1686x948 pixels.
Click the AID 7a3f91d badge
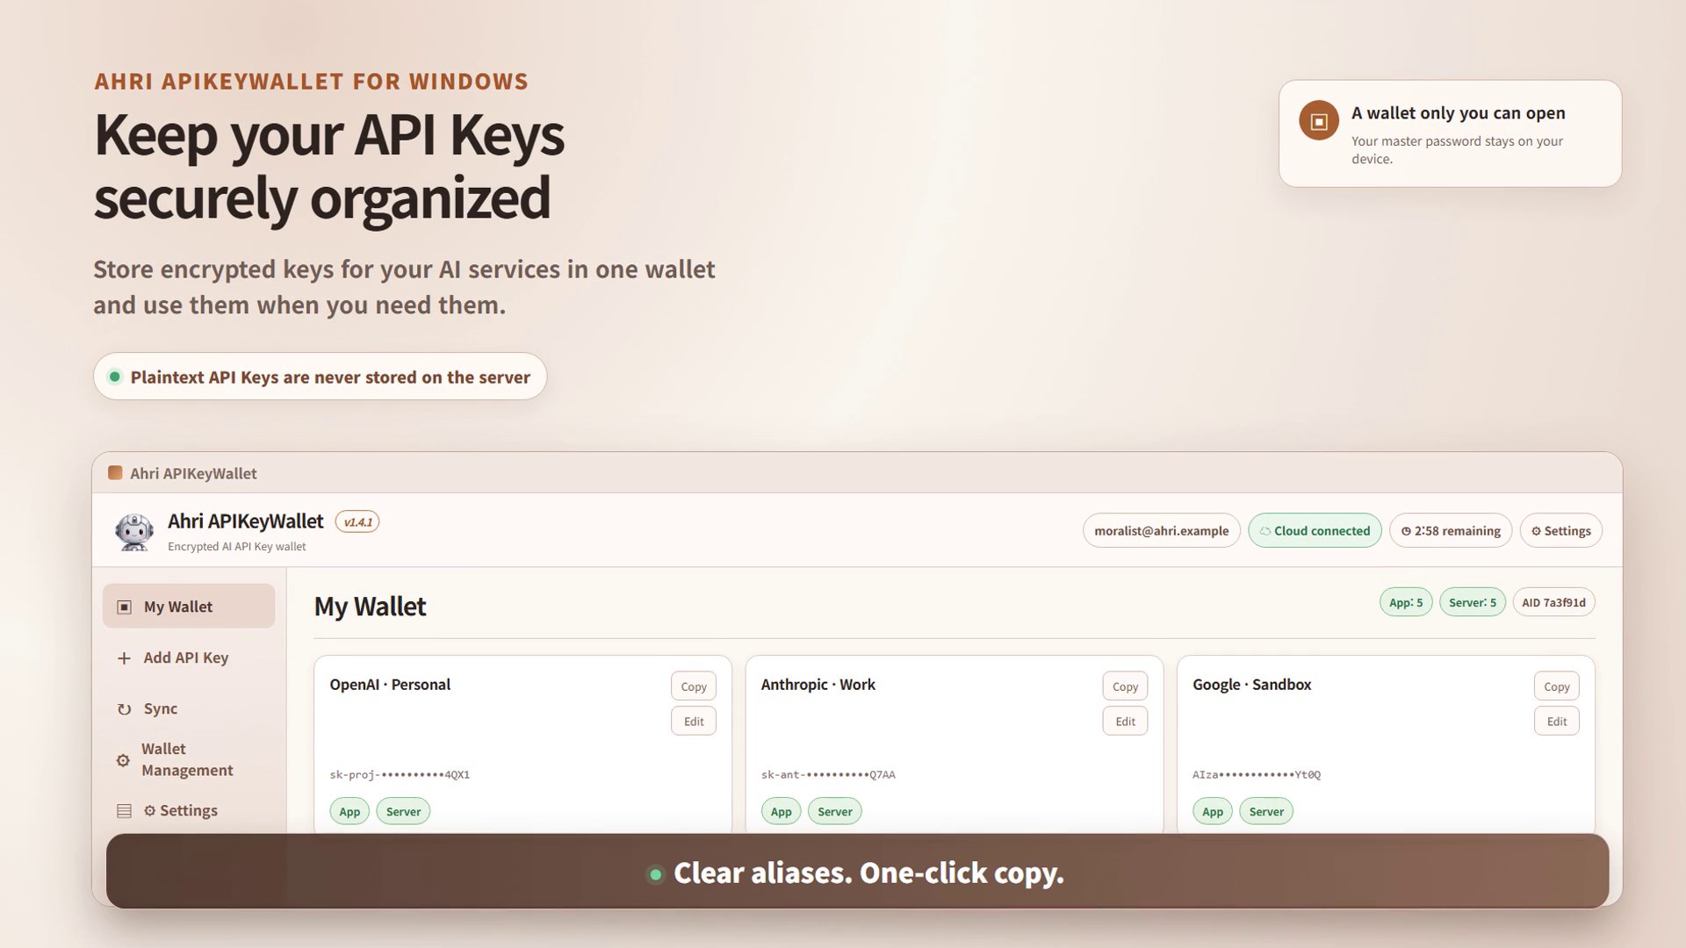point(1553,602)
